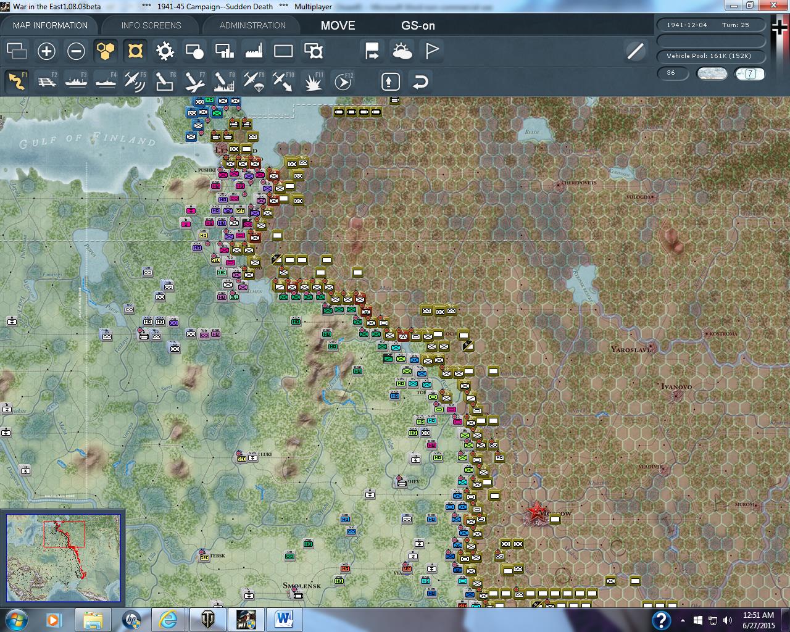790x632 pixels.
Task: Select F1 move mode
Action: 17,81
